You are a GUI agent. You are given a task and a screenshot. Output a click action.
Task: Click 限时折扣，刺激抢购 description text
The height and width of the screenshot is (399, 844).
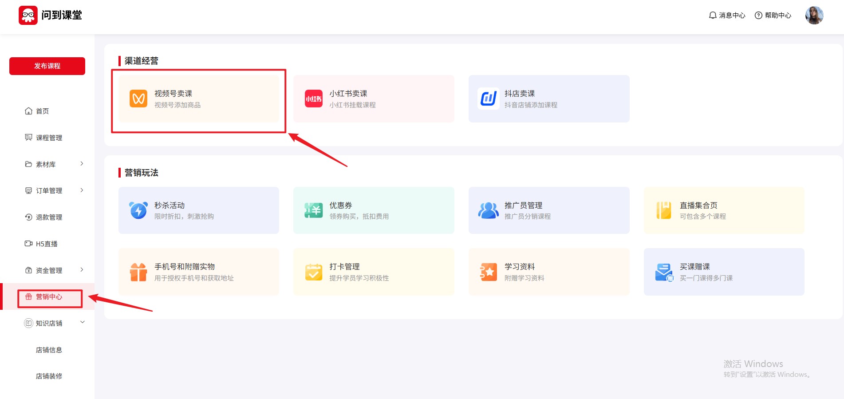click(184, 217)
